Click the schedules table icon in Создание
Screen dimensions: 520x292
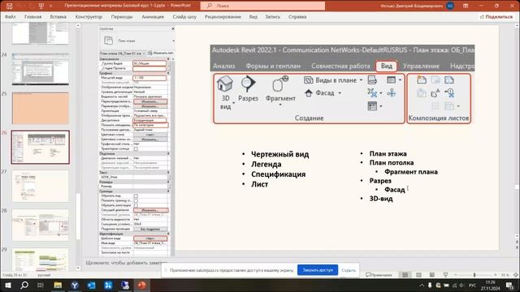click(x=392, y=79)
